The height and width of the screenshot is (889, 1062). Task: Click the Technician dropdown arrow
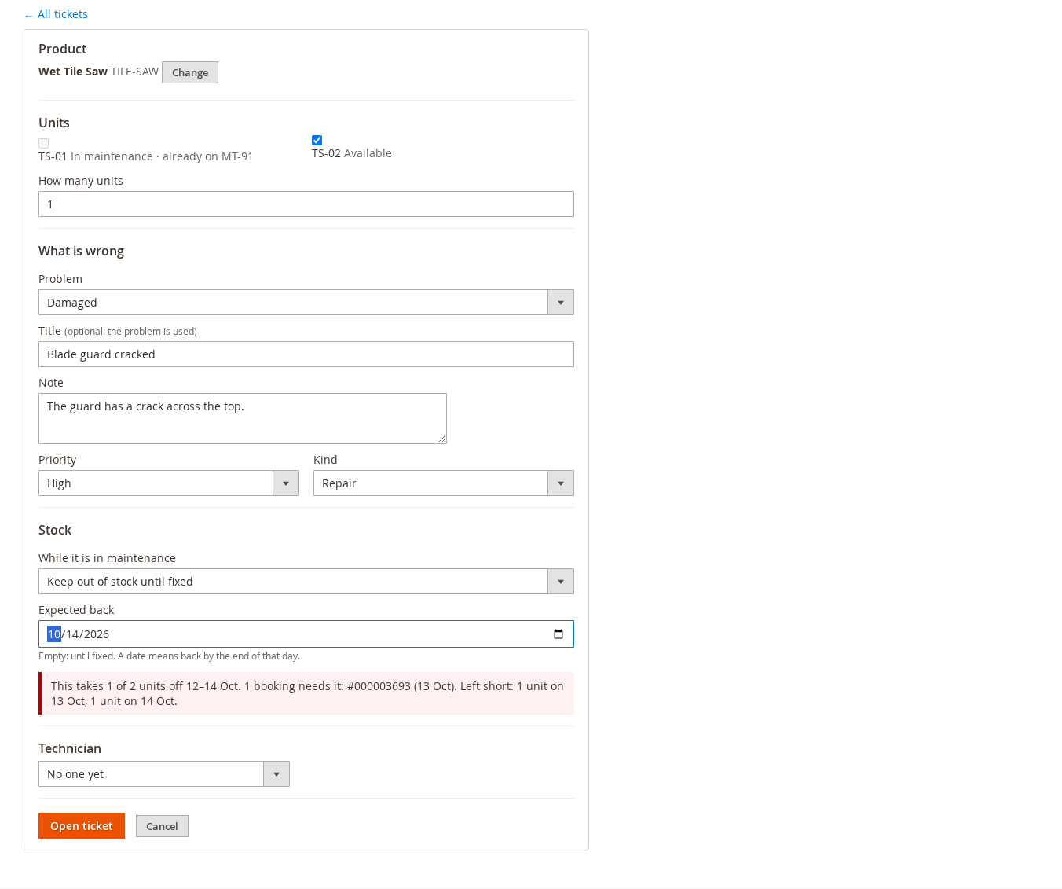276,774
